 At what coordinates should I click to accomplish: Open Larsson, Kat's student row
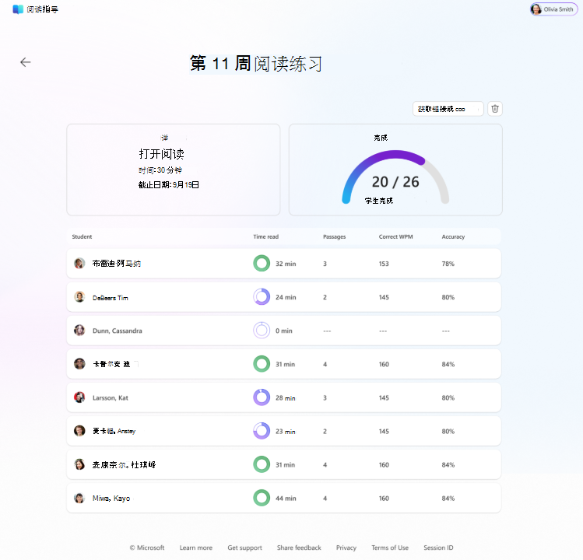[x=283, y=397]
